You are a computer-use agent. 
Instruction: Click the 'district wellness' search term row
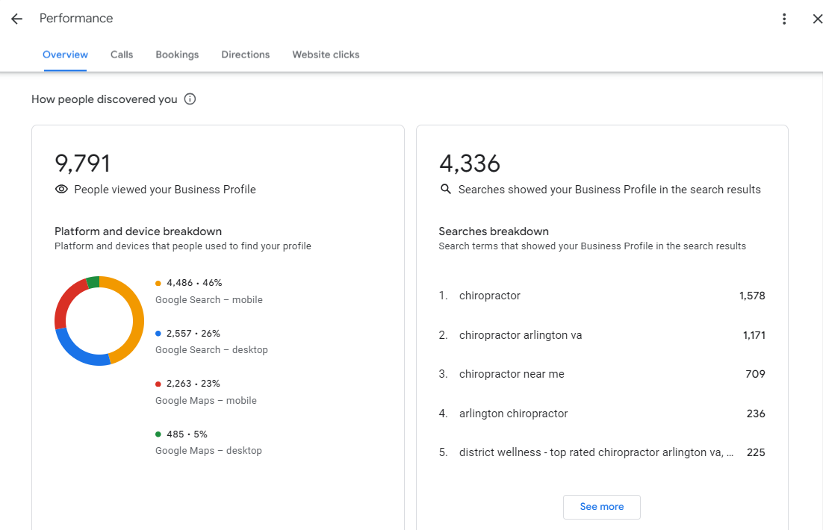[596, 452]
